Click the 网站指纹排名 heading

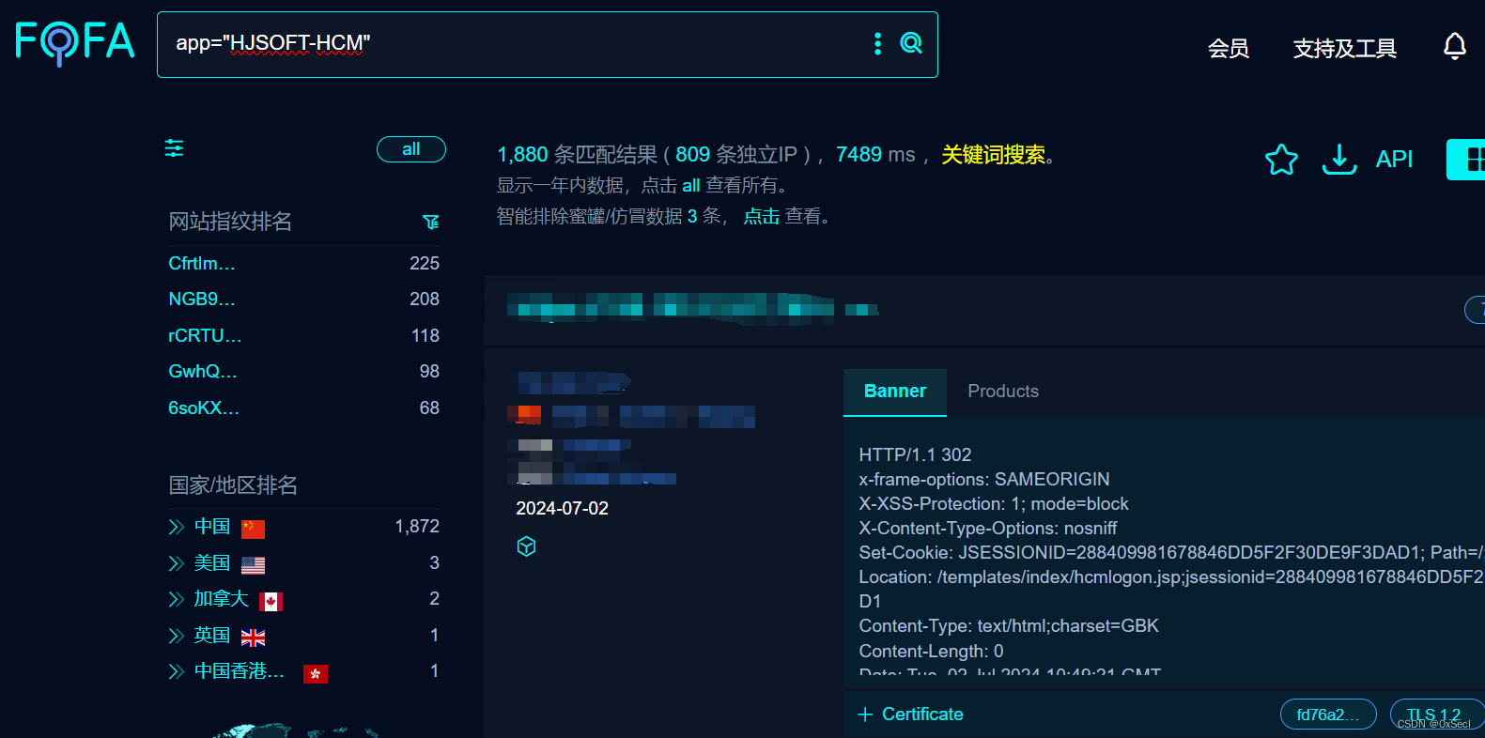click(230, 222)
